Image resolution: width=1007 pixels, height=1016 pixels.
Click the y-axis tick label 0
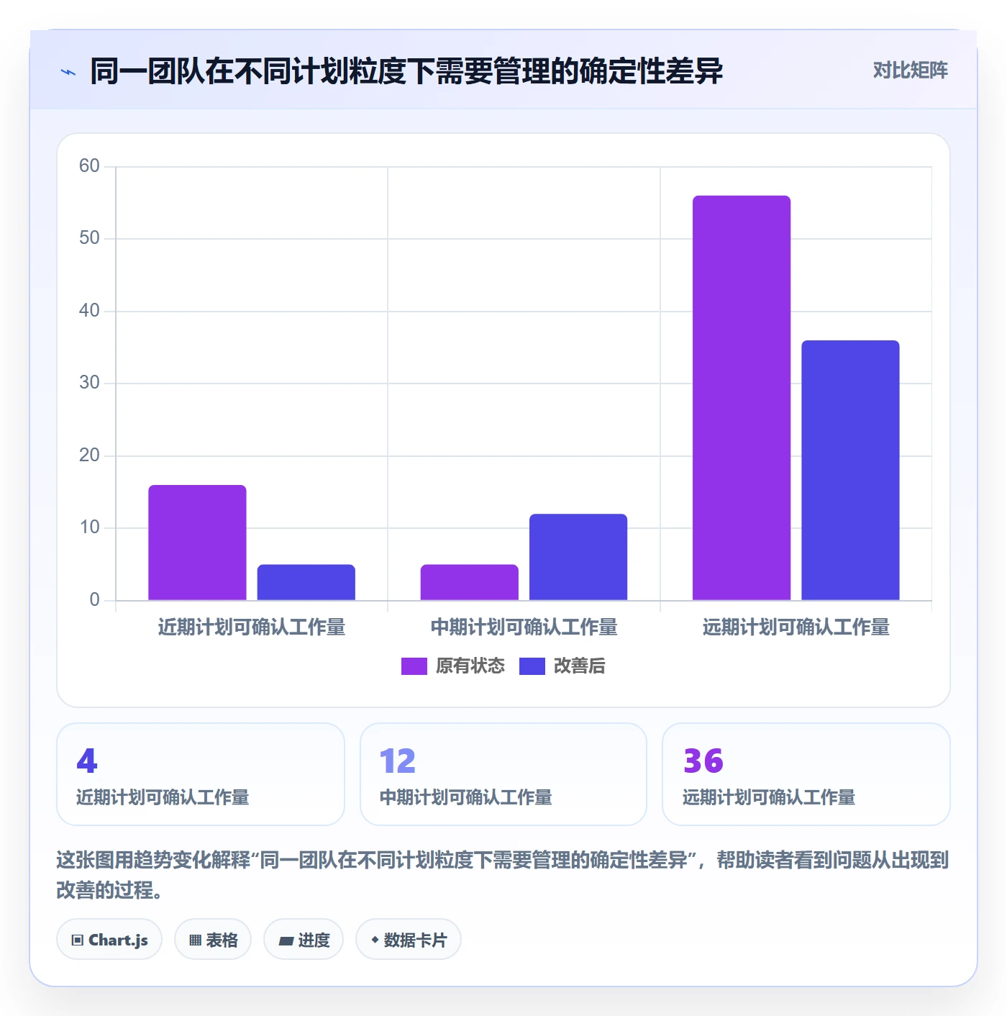click(94, 600)
